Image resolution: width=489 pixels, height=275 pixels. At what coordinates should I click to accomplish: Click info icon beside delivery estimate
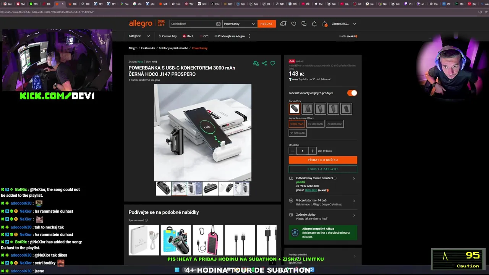[x=335, y=178]
